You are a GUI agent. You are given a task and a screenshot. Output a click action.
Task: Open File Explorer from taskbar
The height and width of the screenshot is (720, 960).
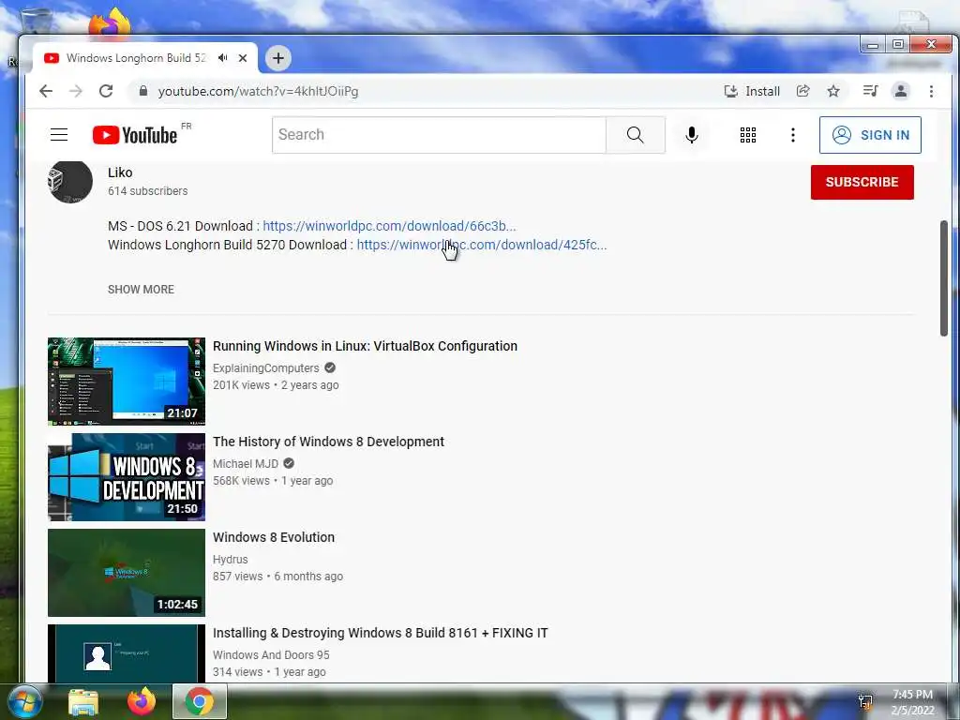83,702
